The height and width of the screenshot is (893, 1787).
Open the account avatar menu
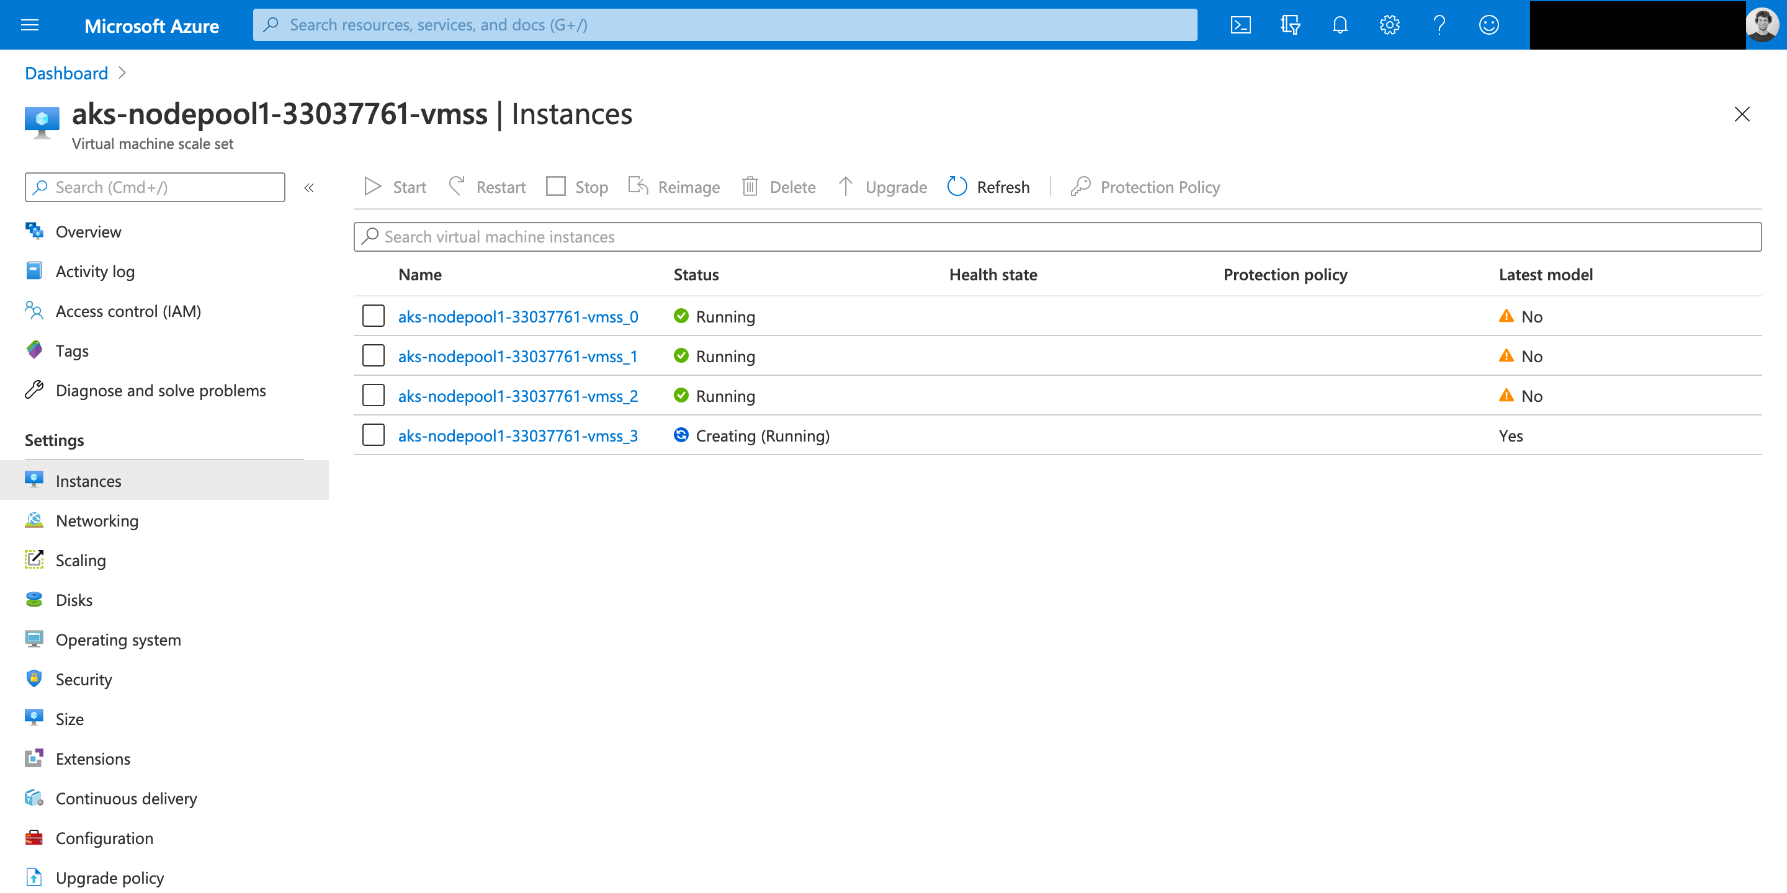point(1762,24)
